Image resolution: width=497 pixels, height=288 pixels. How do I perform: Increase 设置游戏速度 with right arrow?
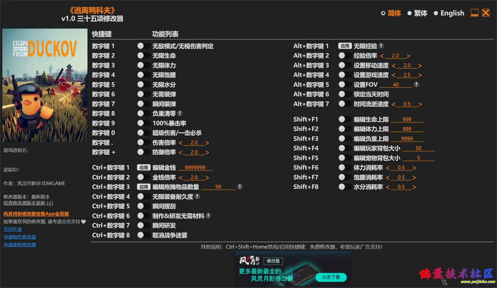pos(420,75)
